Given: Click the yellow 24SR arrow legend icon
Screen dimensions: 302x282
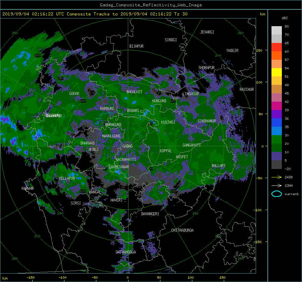Looking at the screenshot, I should 276,177.
